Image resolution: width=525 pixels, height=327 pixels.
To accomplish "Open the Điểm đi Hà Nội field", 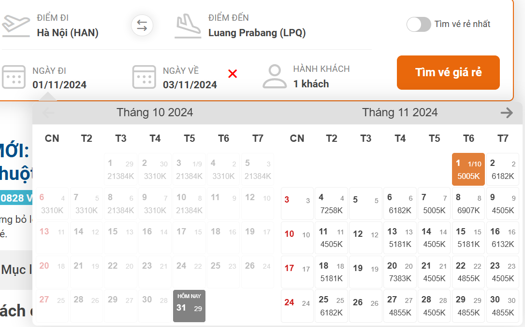I will pyautogui.click(x=68, y=33).
